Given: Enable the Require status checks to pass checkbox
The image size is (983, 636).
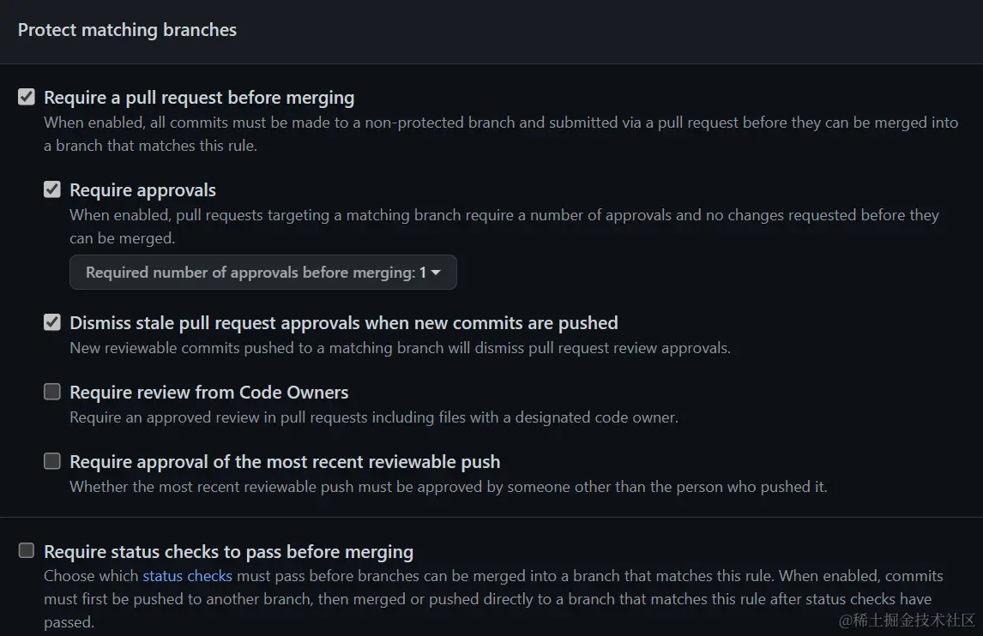Looking at the screenshot, I should coord(27,551).
